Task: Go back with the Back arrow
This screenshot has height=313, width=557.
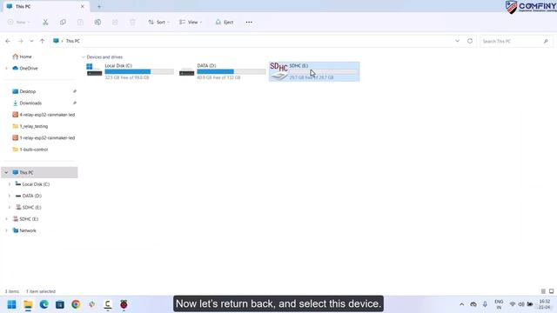Action: [8, 41]
